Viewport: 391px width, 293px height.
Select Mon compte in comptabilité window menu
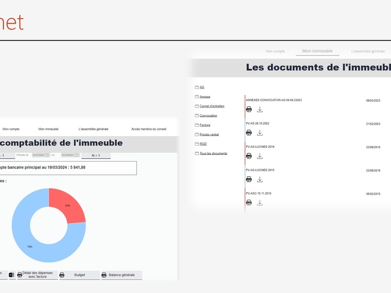pyautogui.click(x=11, y=129)
